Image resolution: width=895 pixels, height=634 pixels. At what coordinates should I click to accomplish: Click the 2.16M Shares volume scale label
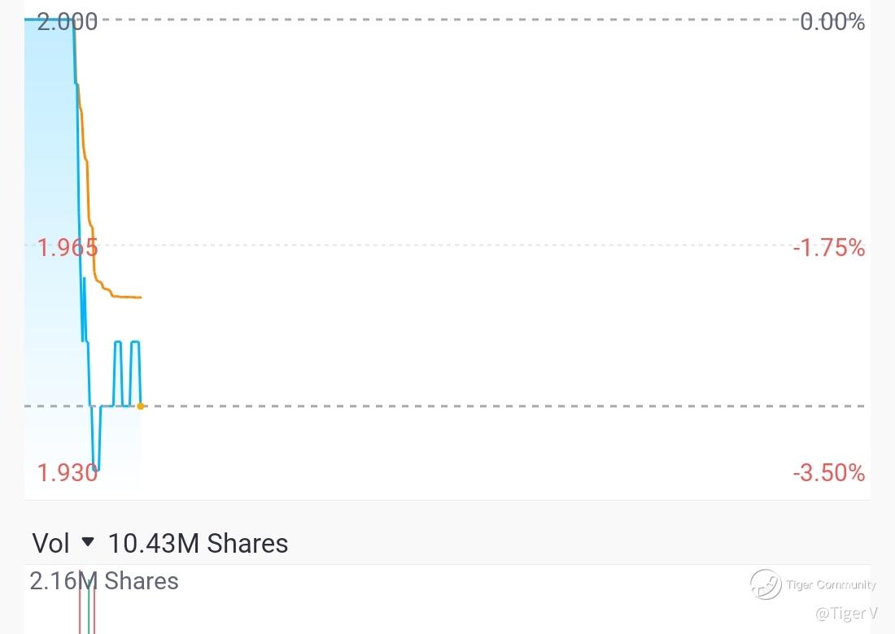pos(104,581)
